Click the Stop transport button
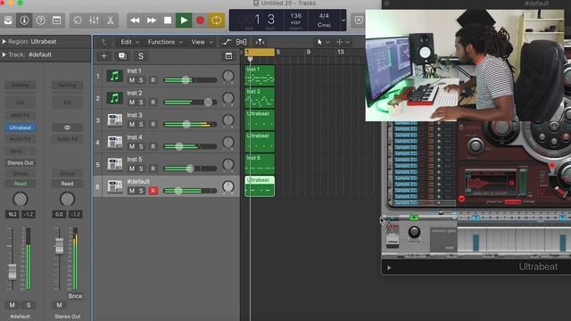The width and height of the screenshot is (571, 321). point(168,21)
